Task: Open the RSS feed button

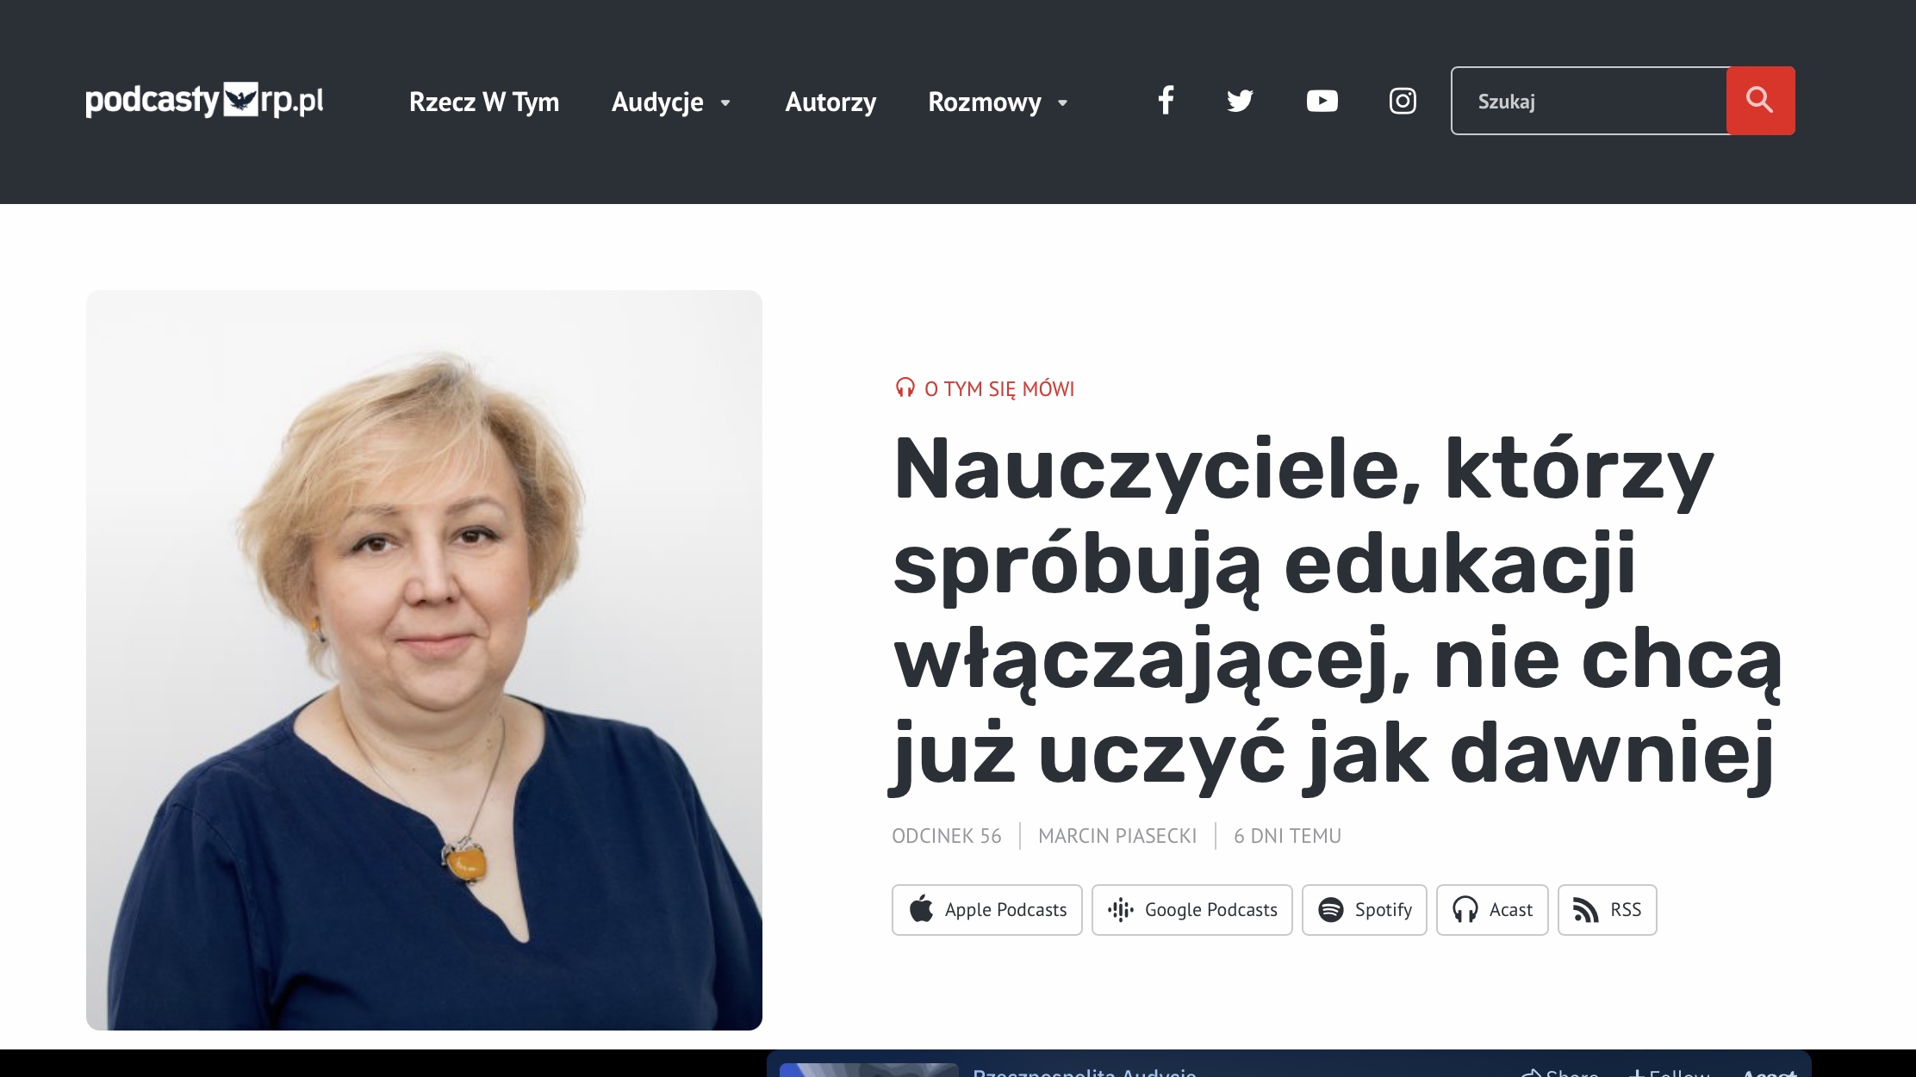Action: tap(1607, 910)
